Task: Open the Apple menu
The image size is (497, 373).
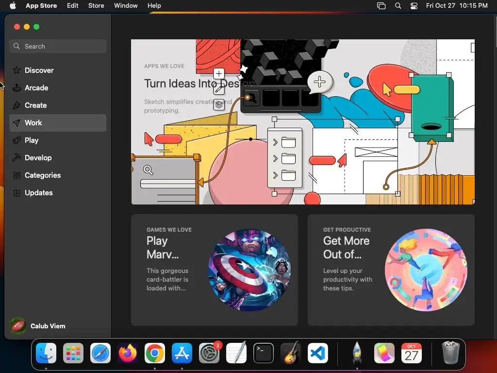Action: [13, 5]
